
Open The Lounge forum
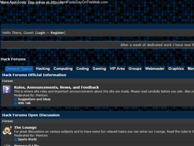(25, 127)
